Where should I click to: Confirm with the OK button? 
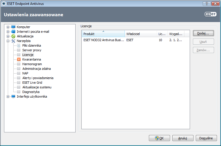pyautogui.click(x=159, y=138)
